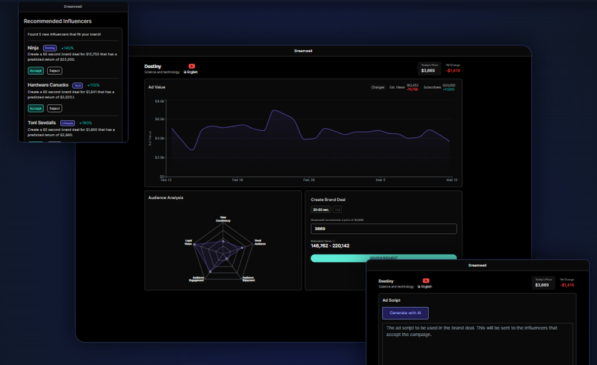Click the -$1,416 change value in main window
597x365 pixels.
click(453, 71)
